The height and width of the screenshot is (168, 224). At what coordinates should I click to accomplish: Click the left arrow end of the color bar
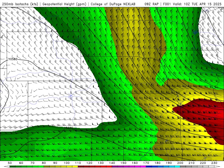coord(7,167)
